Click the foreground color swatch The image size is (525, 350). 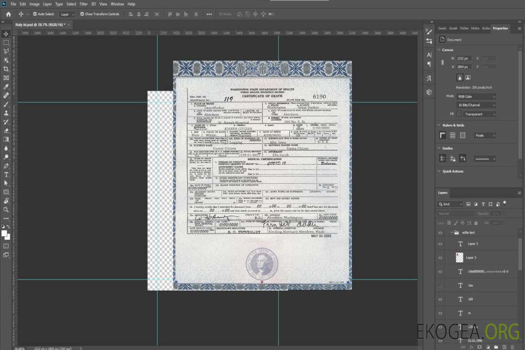pyautogui.click(x=4, y=234)
